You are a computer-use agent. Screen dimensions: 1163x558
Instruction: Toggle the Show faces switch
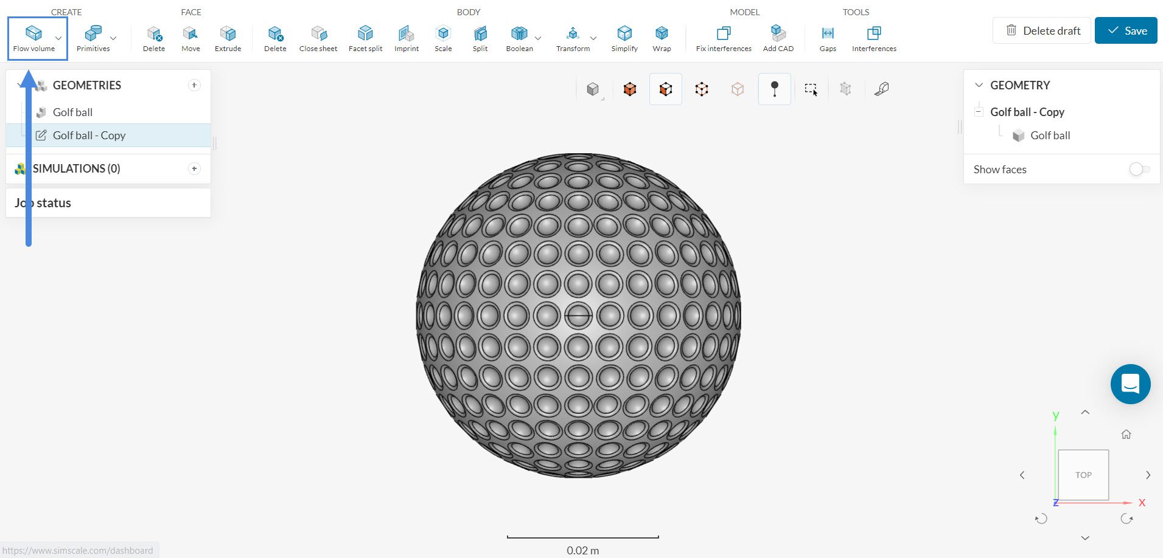(x=1139, y=170)
